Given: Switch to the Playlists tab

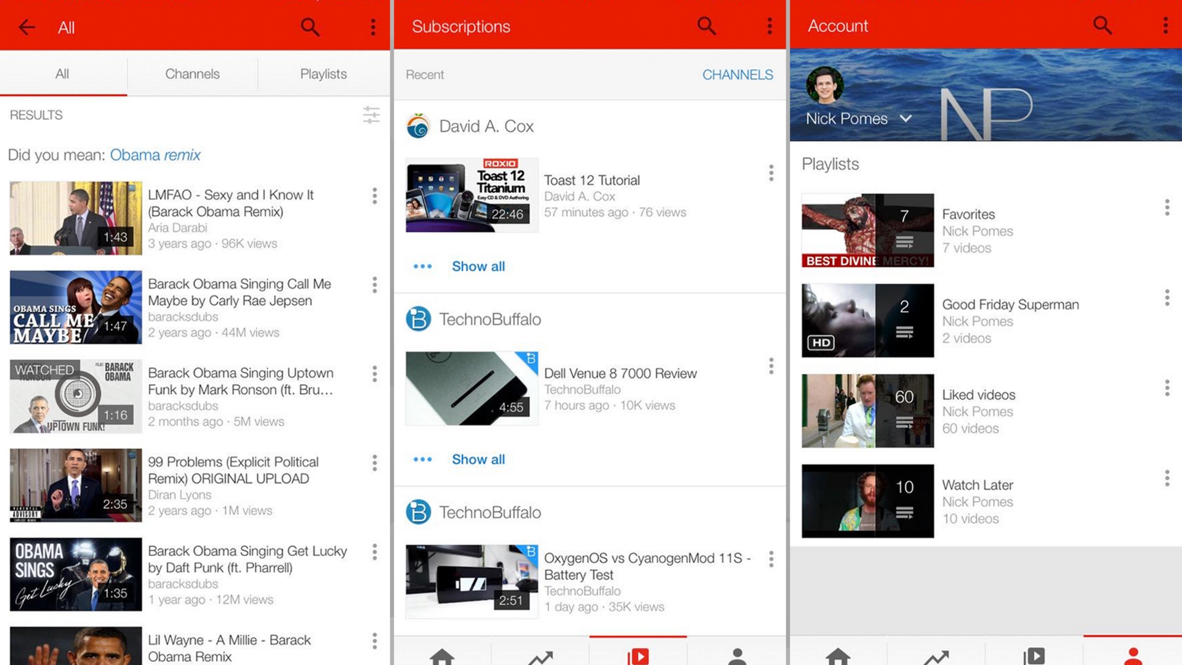Looking at the screenshot, I should tap(323, 74).
